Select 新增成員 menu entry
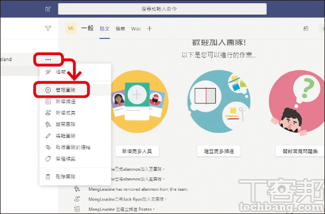Screen dimensions: 325x214 click(x=75, y=113)
